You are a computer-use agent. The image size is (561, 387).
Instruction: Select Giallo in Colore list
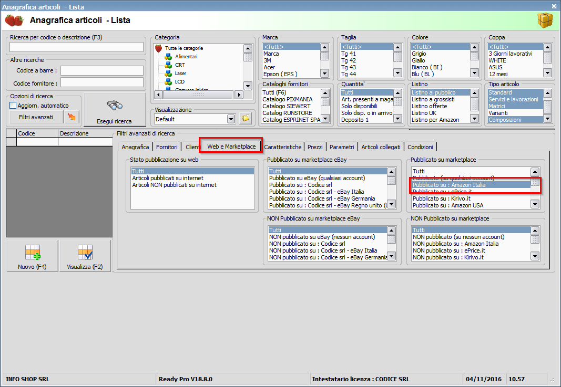(440, 60)
